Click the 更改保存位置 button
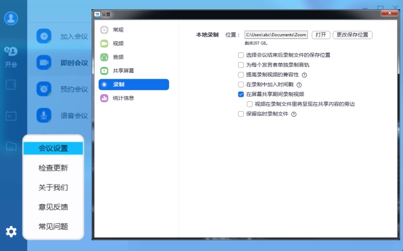 [x=353, y=35]
